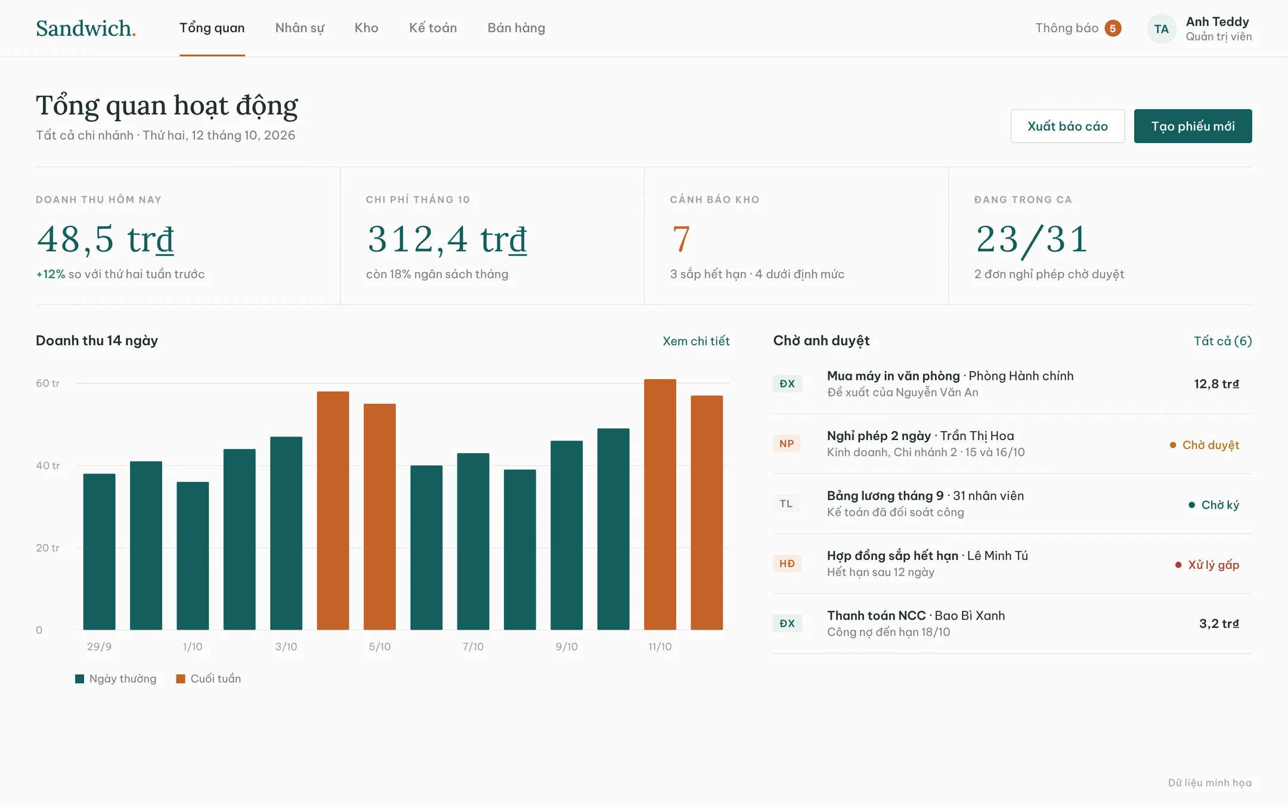Click the Anh Teddy user name
1288x805 pixels.
coord(1218,21)
